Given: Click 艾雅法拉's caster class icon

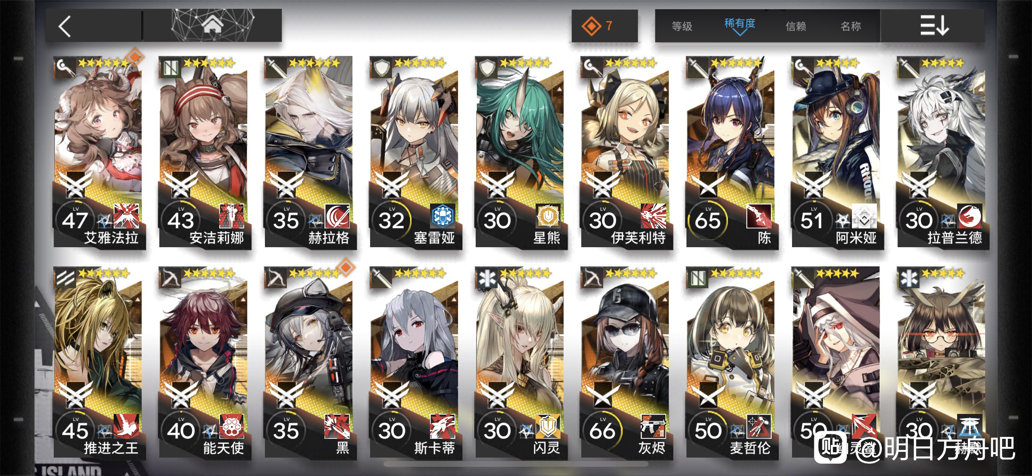Looking at the screenshot, I should click(x=64, y=67).
